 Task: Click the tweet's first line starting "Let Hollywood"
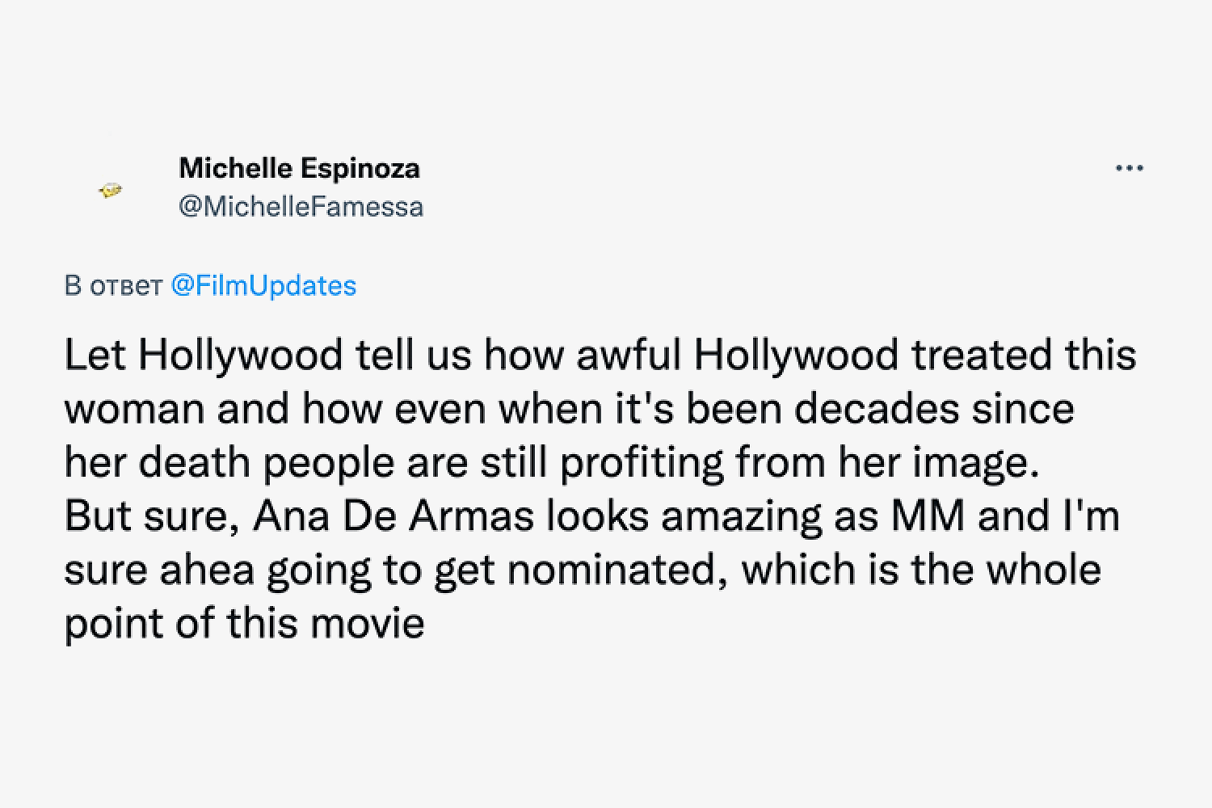[x=600, y=356]
